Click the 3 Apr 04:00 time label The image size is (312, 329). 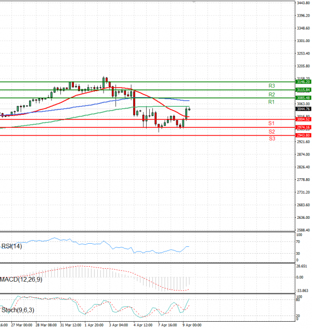click(x=119, y=325)
